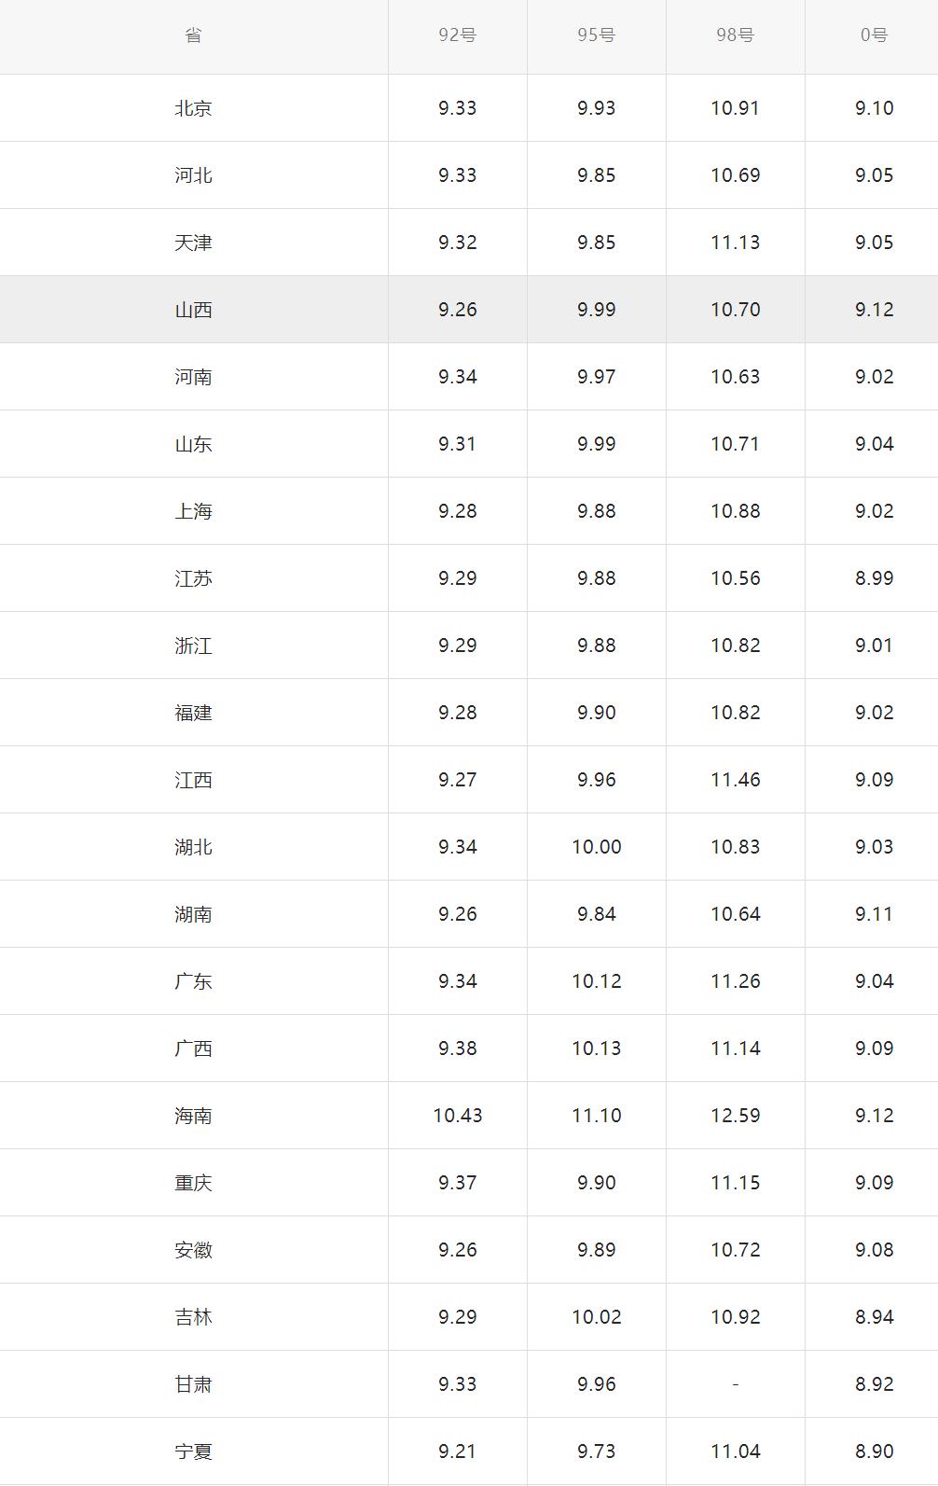Screen dimensions: 938x1486
Task: Click 江西 98号 price 11.46
Action: tap(736, 780)
